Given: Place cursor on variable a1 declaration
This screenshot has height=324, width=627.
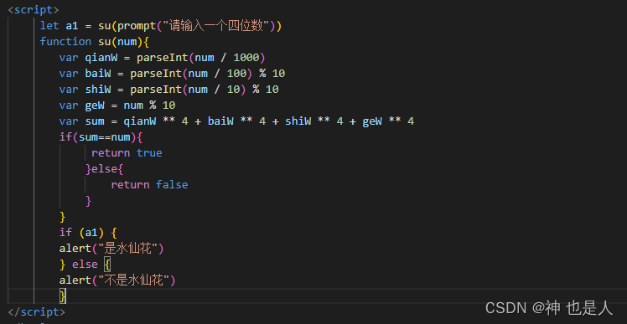Looking at the screenshot, I should (x=71, y=26).
